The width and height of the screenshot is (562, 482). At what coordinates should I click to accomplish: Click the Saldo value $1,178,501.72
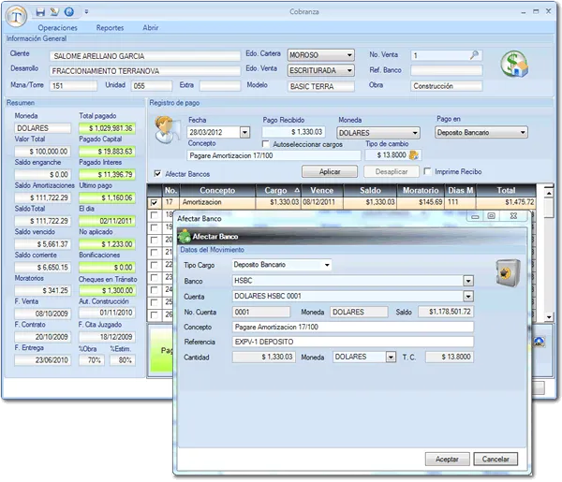[x=446, y=312]
